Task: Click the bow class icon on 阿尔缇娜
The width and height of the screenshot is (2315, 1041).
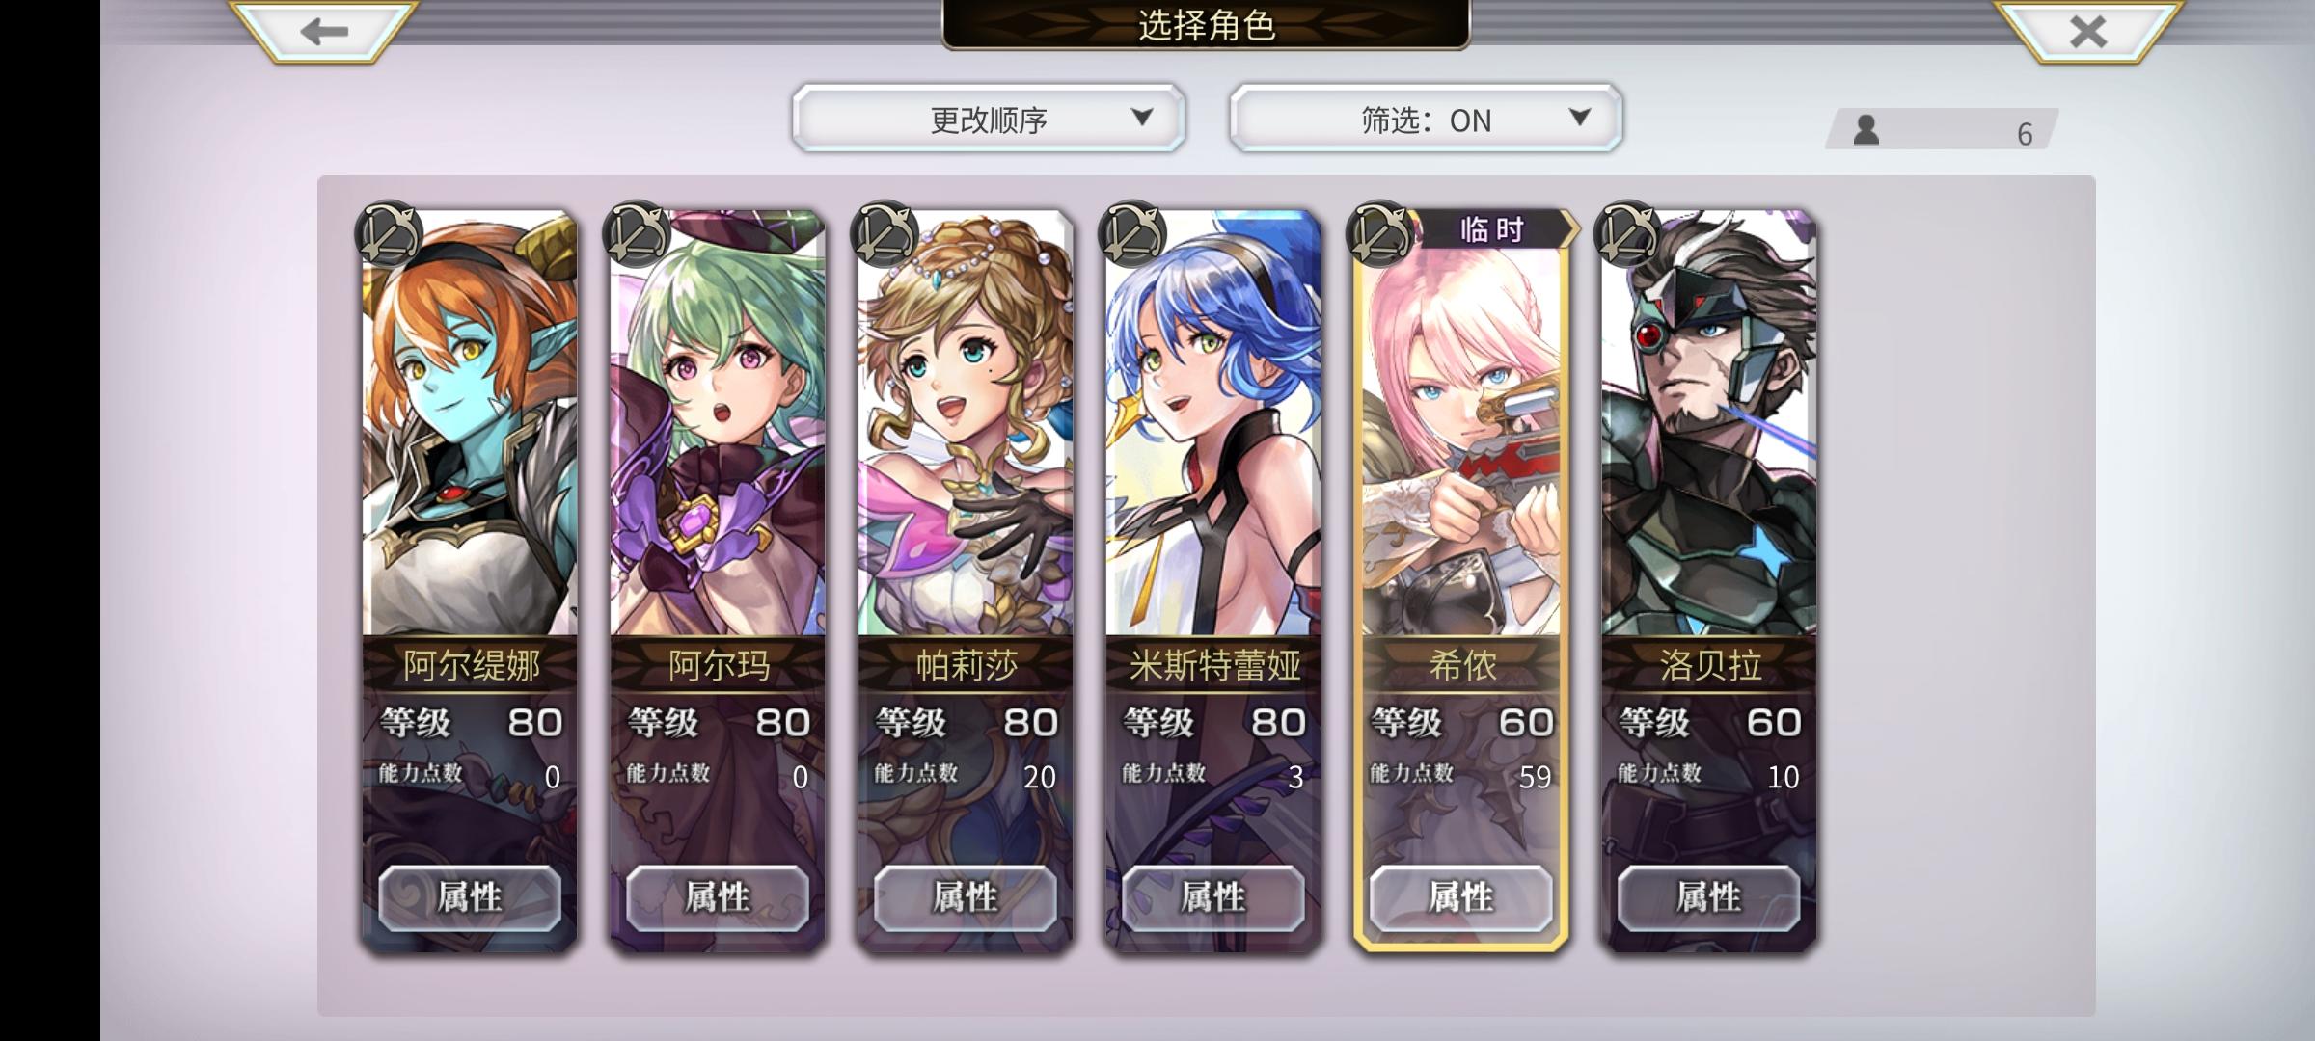Action: click(x=389, y=233)
